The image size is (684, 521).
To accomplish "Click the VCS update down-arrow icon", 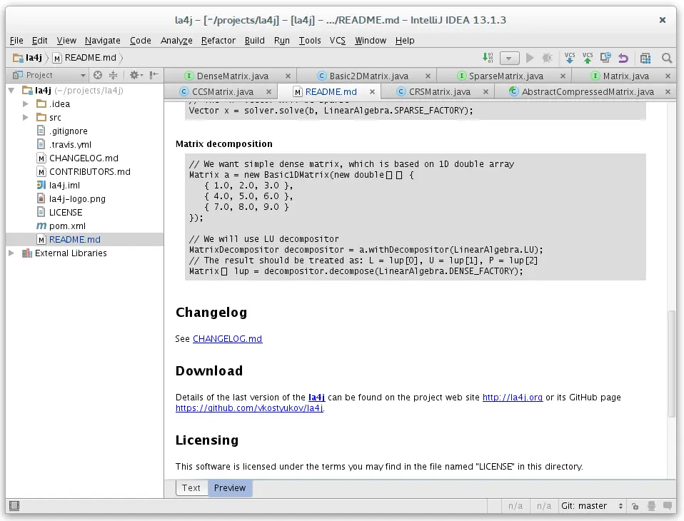I will coord(570,57).
